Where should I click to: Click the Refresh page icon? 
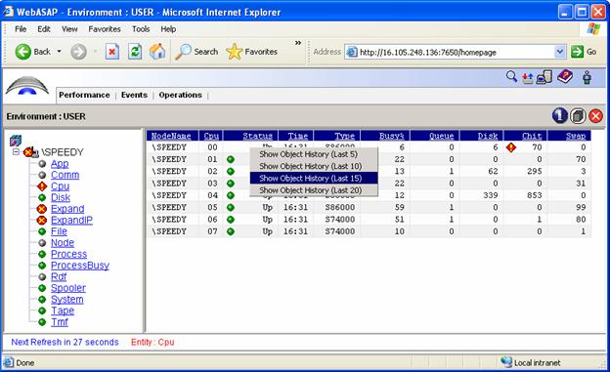135,52
